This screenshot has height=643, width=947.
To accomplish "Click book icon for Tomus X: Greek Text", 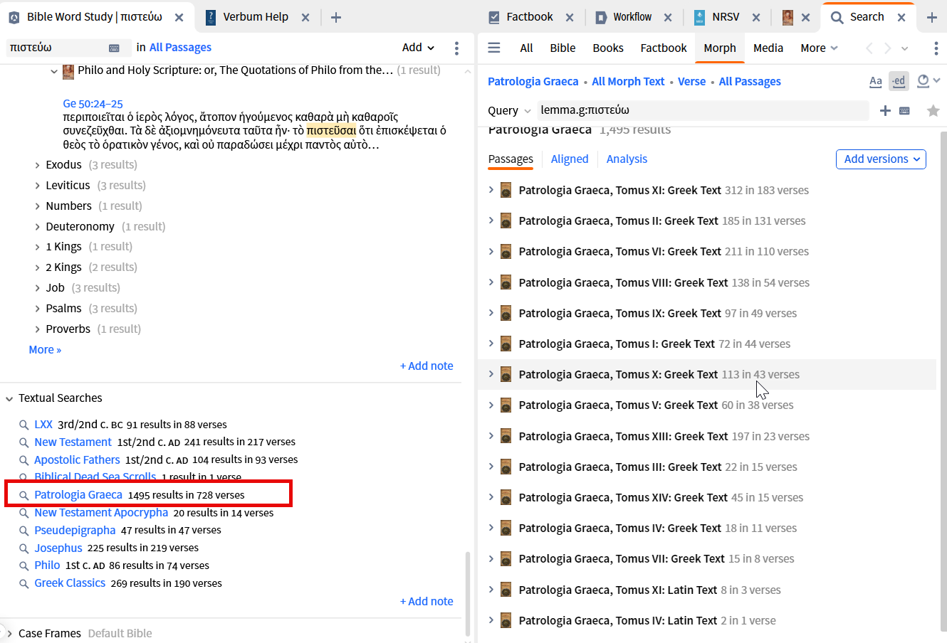I will [x=506, y=374].
